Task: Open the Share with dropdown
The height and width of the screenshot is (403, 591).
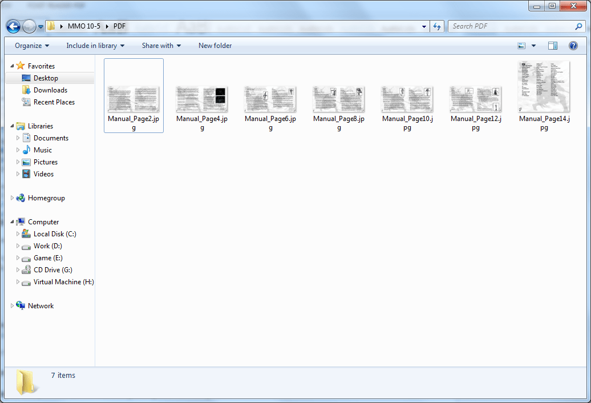Action: pos(161,46)
